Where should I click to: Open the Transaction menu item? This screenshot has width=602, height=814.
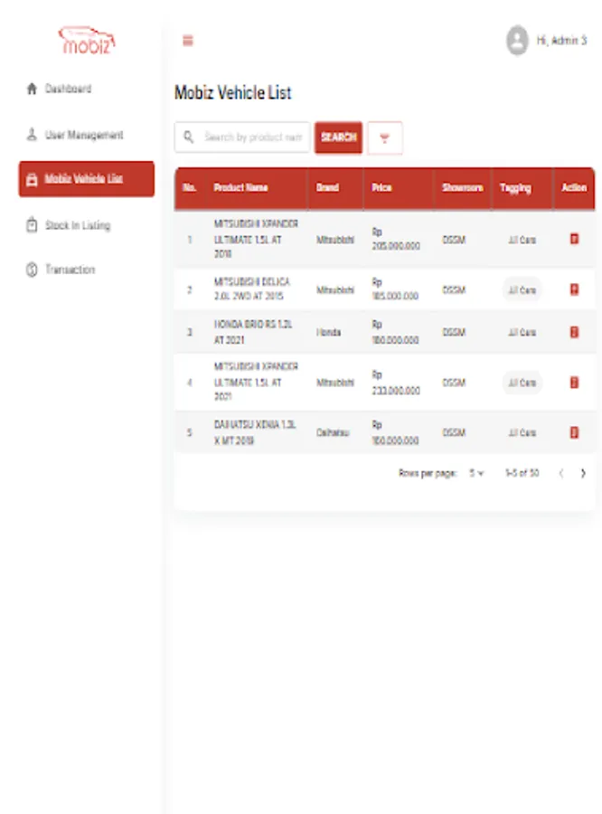pos(86,270)
